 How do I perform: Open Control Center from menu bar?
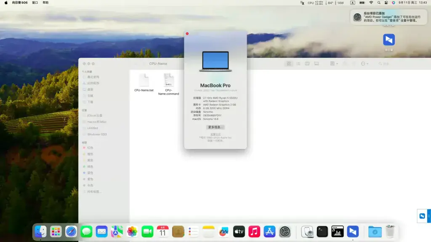coord(386,3)
